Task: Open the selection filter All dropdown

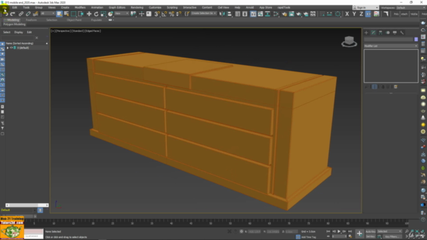Action: (47, 13)
